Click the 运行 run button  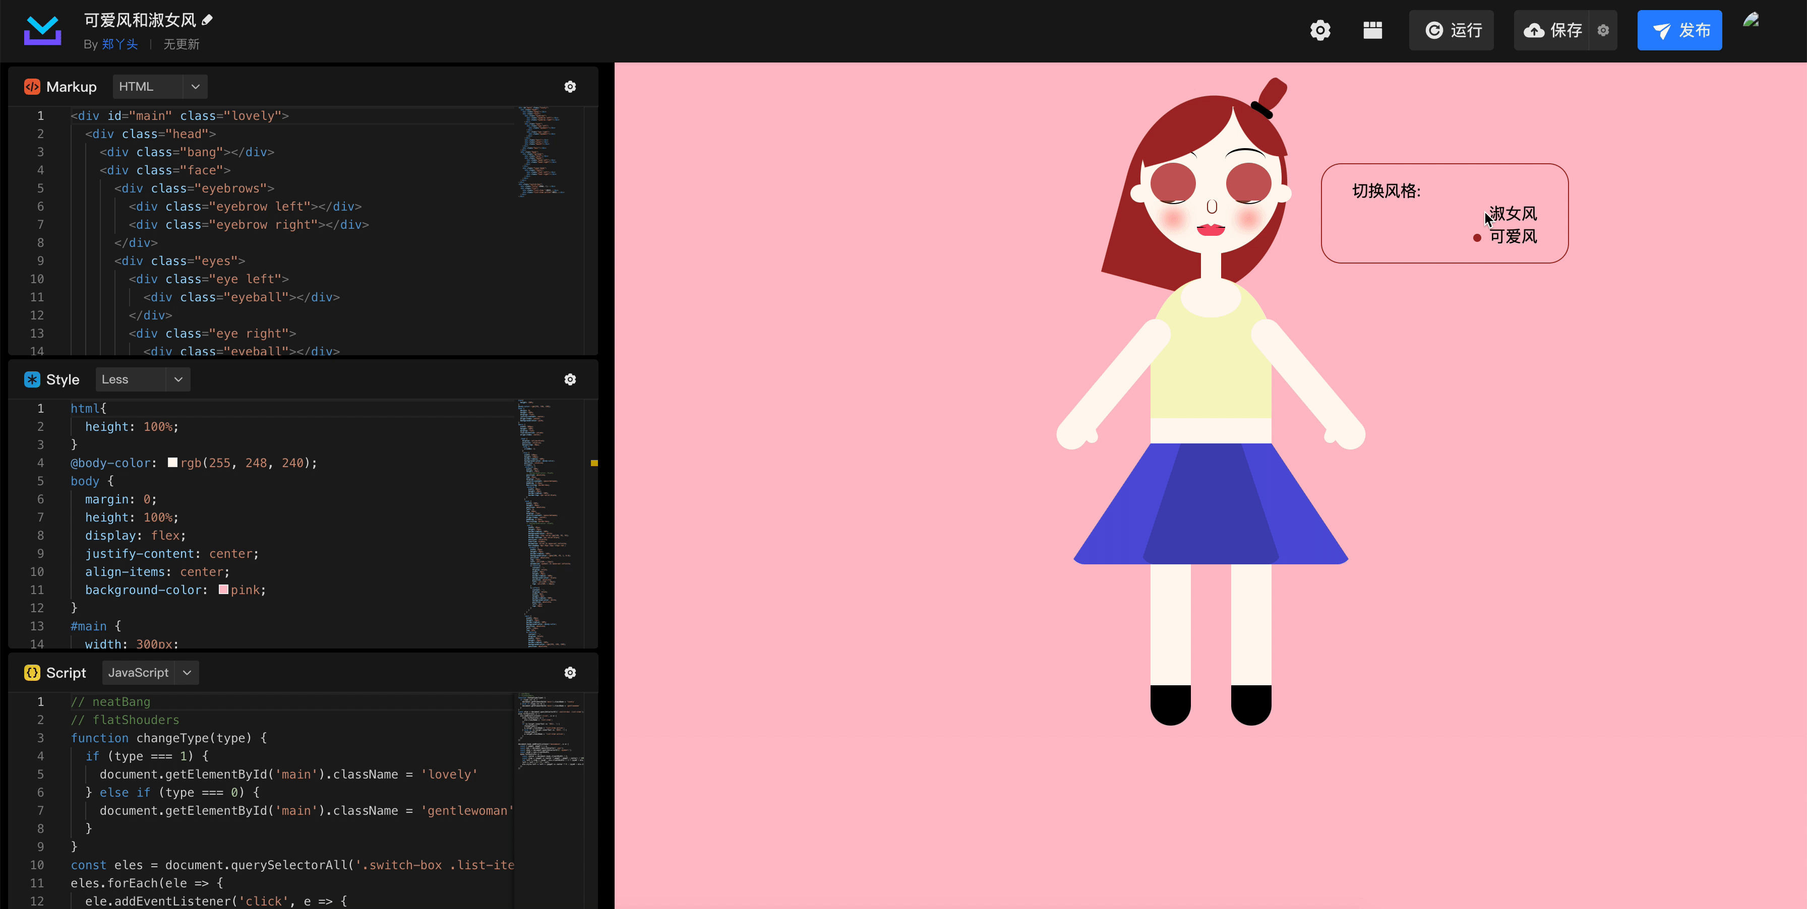click(x=1452, y=30)
